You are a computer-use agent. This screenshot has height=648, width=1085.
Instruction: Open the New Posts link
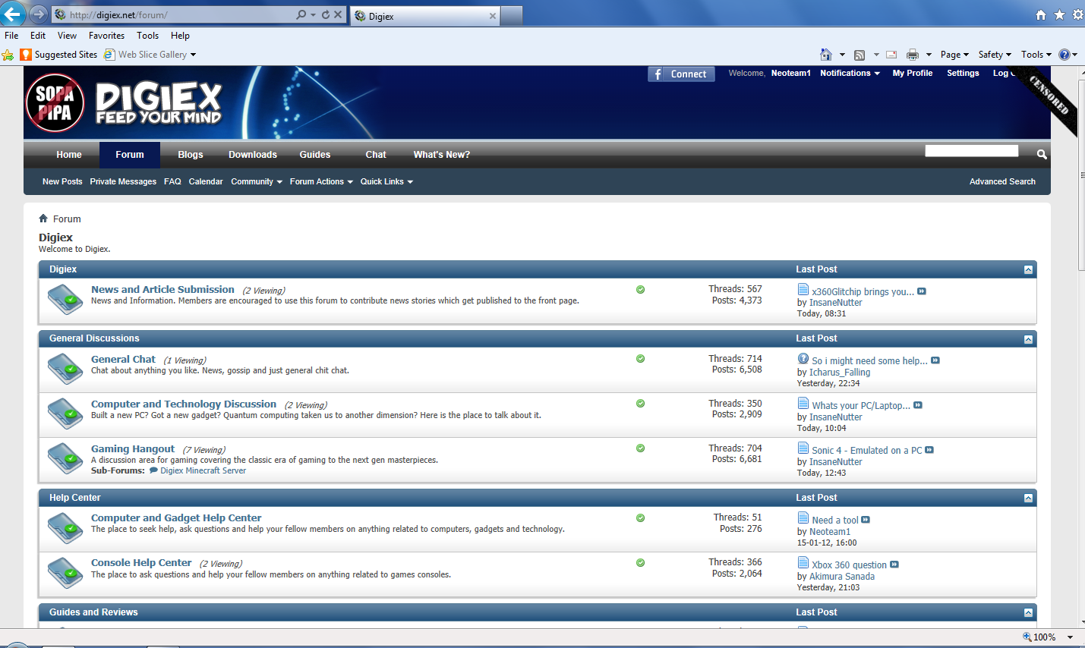[62, 181]
